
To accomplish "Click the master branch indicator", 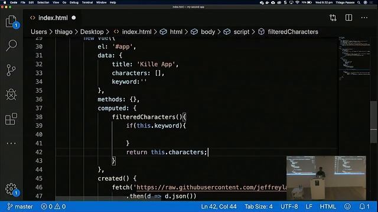I will (20, 207).
